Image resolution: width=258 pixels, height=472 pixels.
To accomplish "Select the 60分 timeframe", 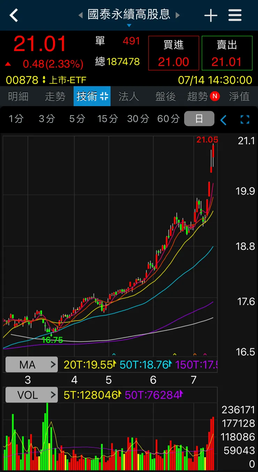I will pyautogui.click(x=168, y=119).
